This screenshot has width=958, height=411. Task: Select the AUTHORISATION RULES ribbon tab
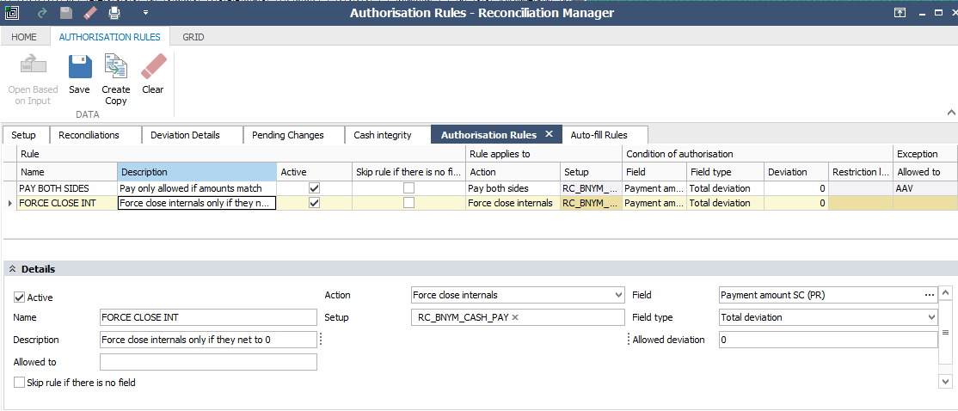pyautogui.click(x=110, y=37)
